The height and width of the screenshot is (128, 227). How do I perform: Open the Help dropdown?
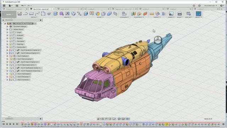pos(222,6)
